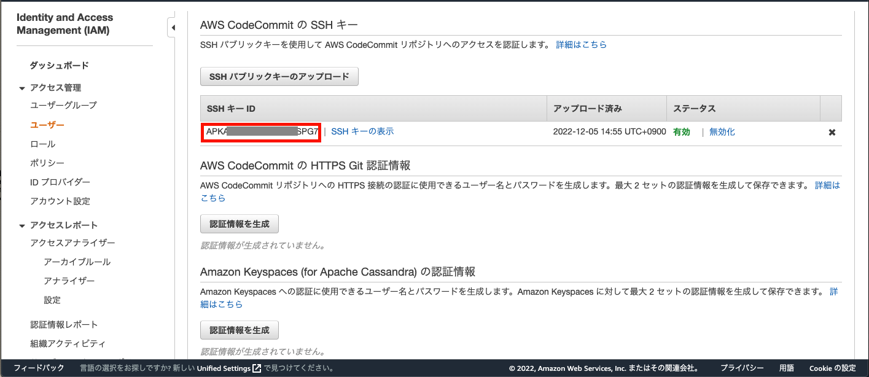Open 詳細 link in the HTTPS Git section

pos(827,185)
